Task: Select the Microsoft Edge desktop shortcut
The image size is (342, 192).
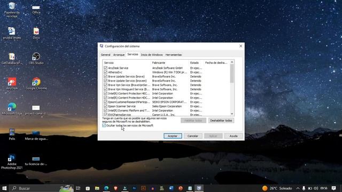Action: point(12,109)
